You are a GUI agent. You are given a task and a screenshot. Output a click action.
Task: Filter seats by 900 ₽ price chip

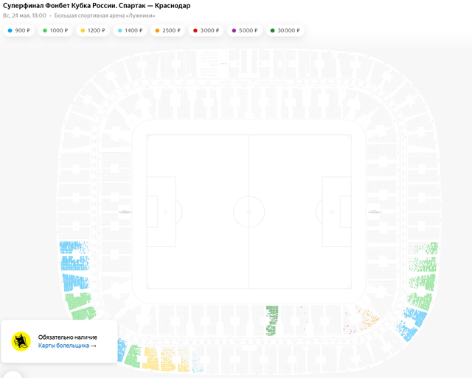click(18, 30)
